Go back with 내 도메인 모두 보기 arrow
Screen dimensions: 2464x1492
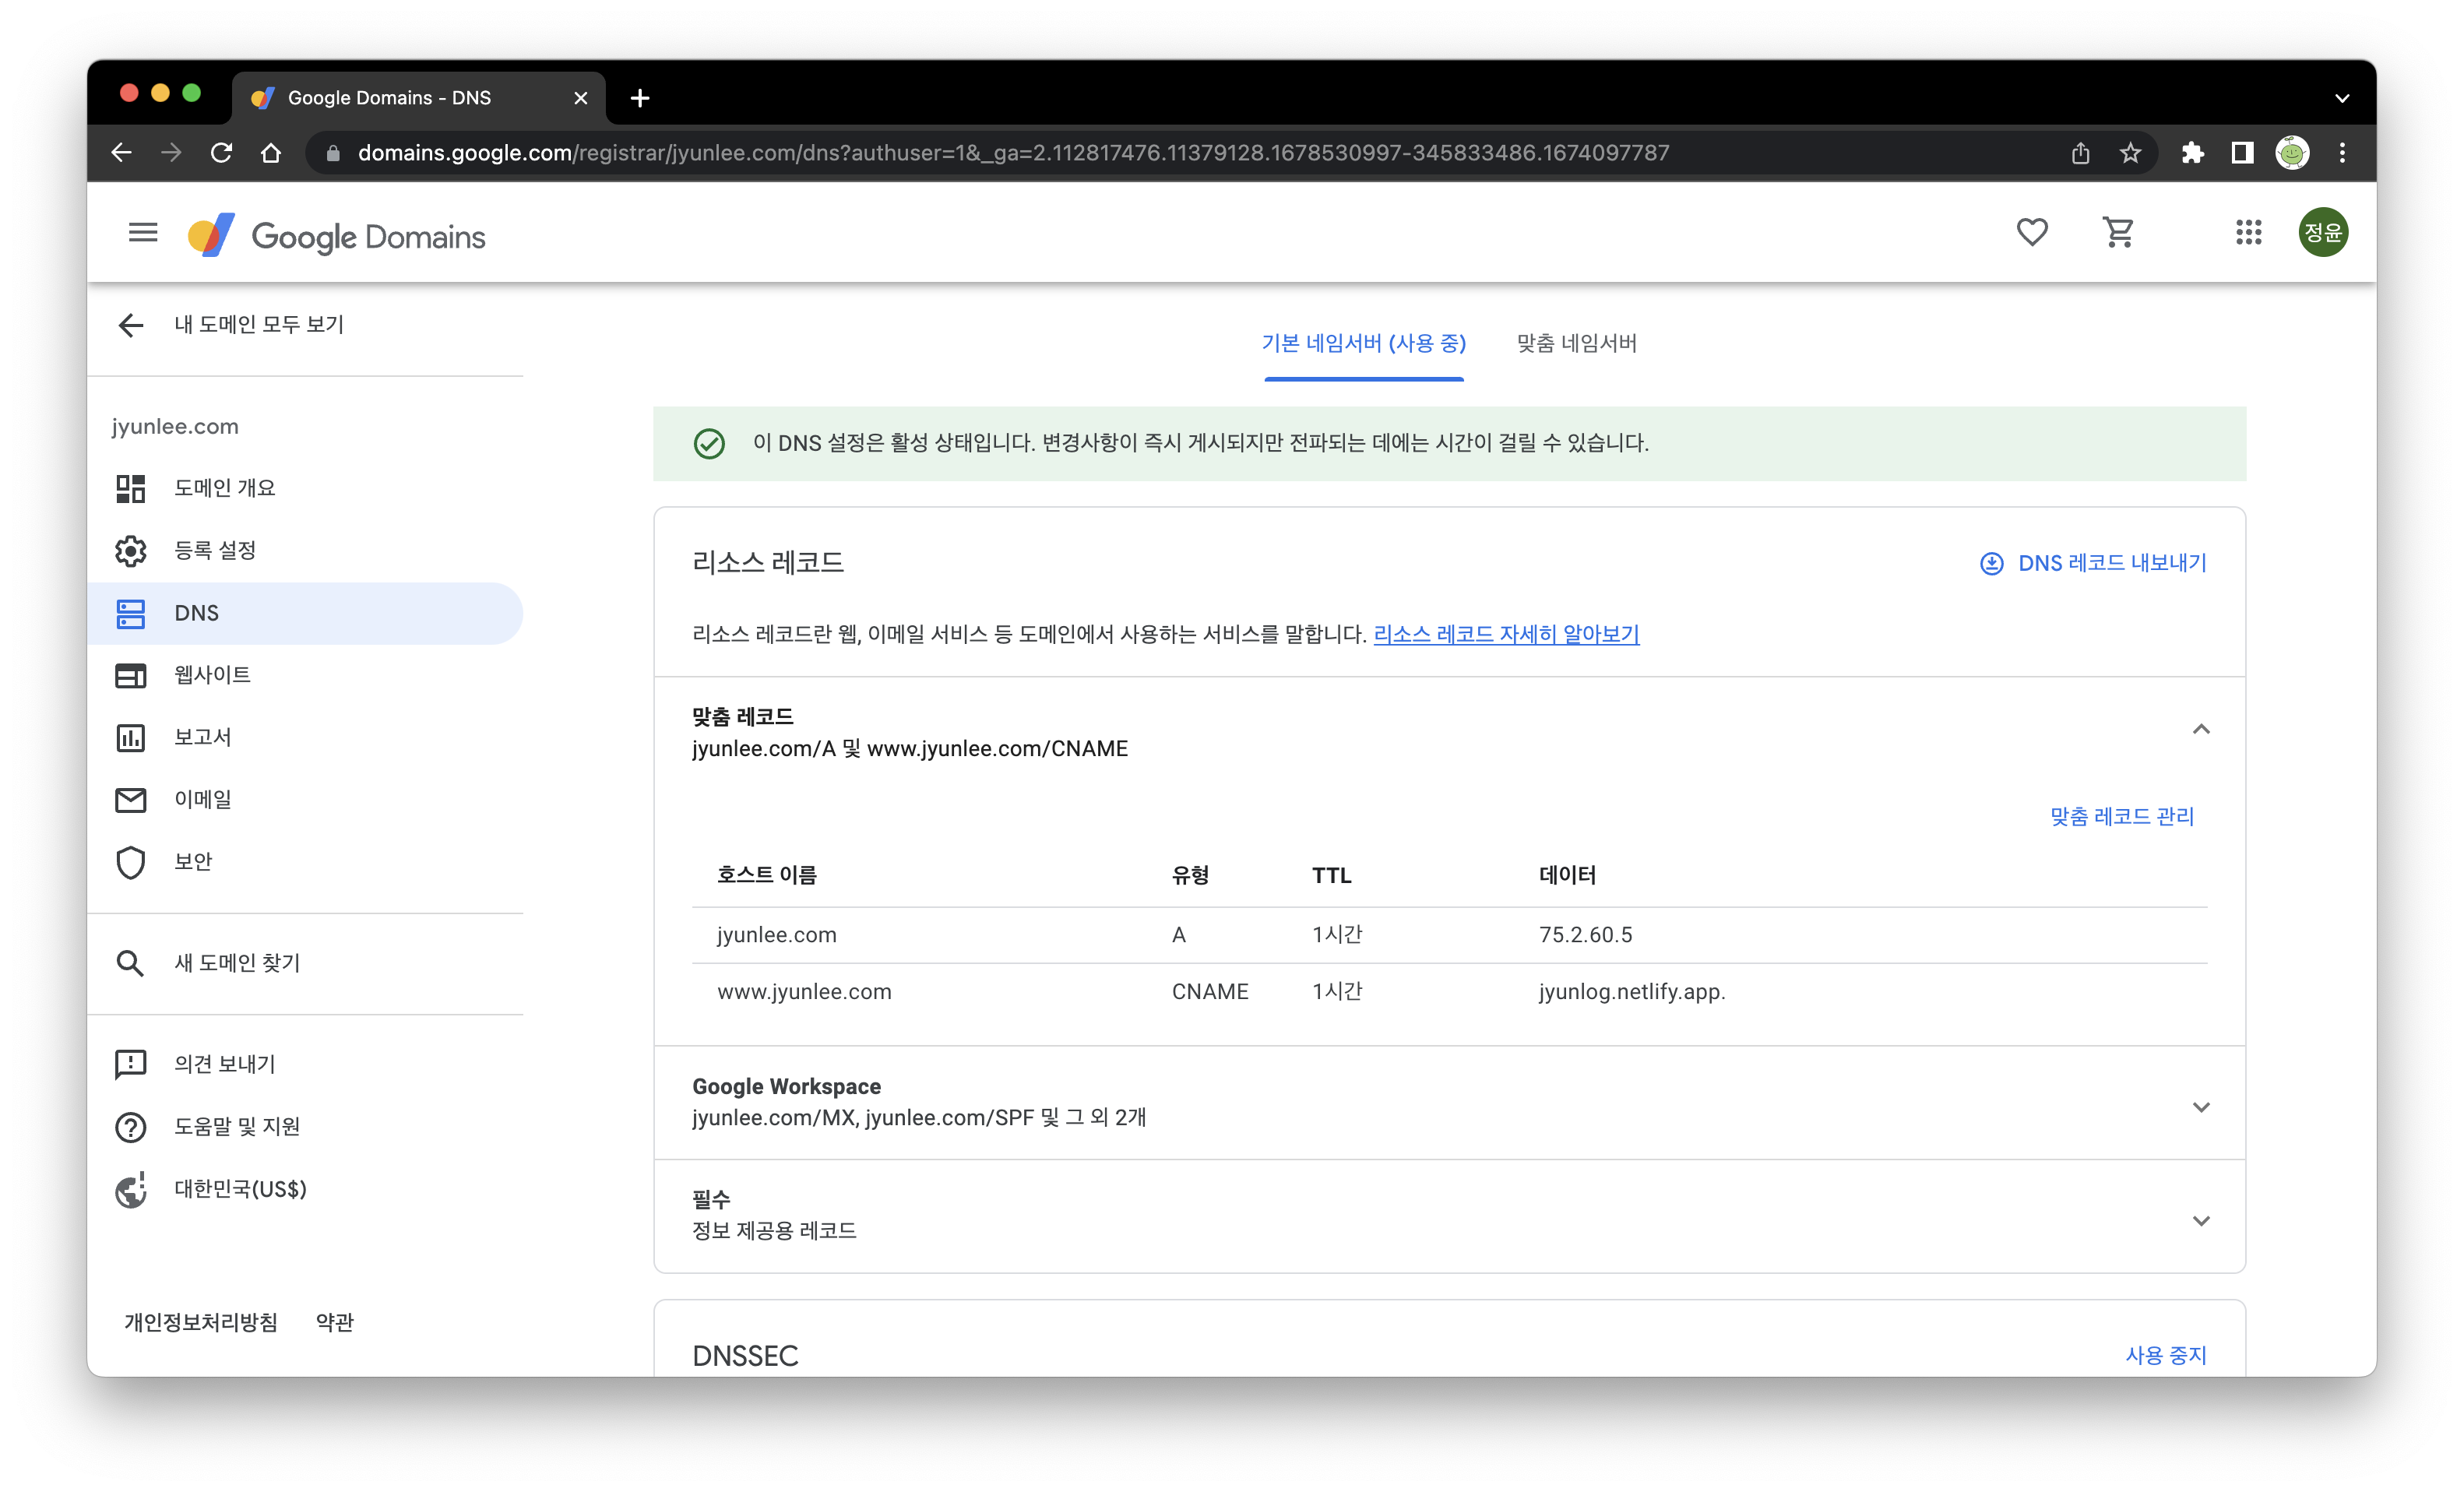pyautogui.click(x=130, y=325)
